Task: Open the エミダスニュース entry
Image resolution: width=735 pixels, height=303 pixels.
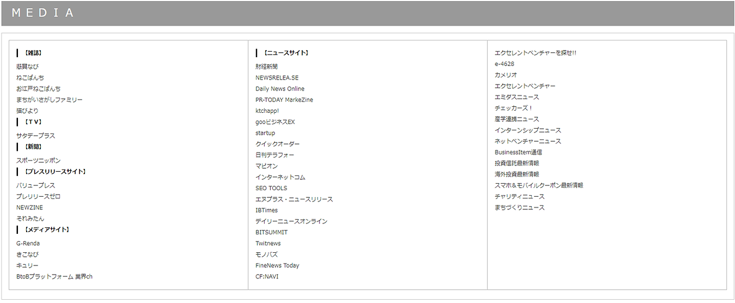Action: pyautogui.click(x=517, y=97)
